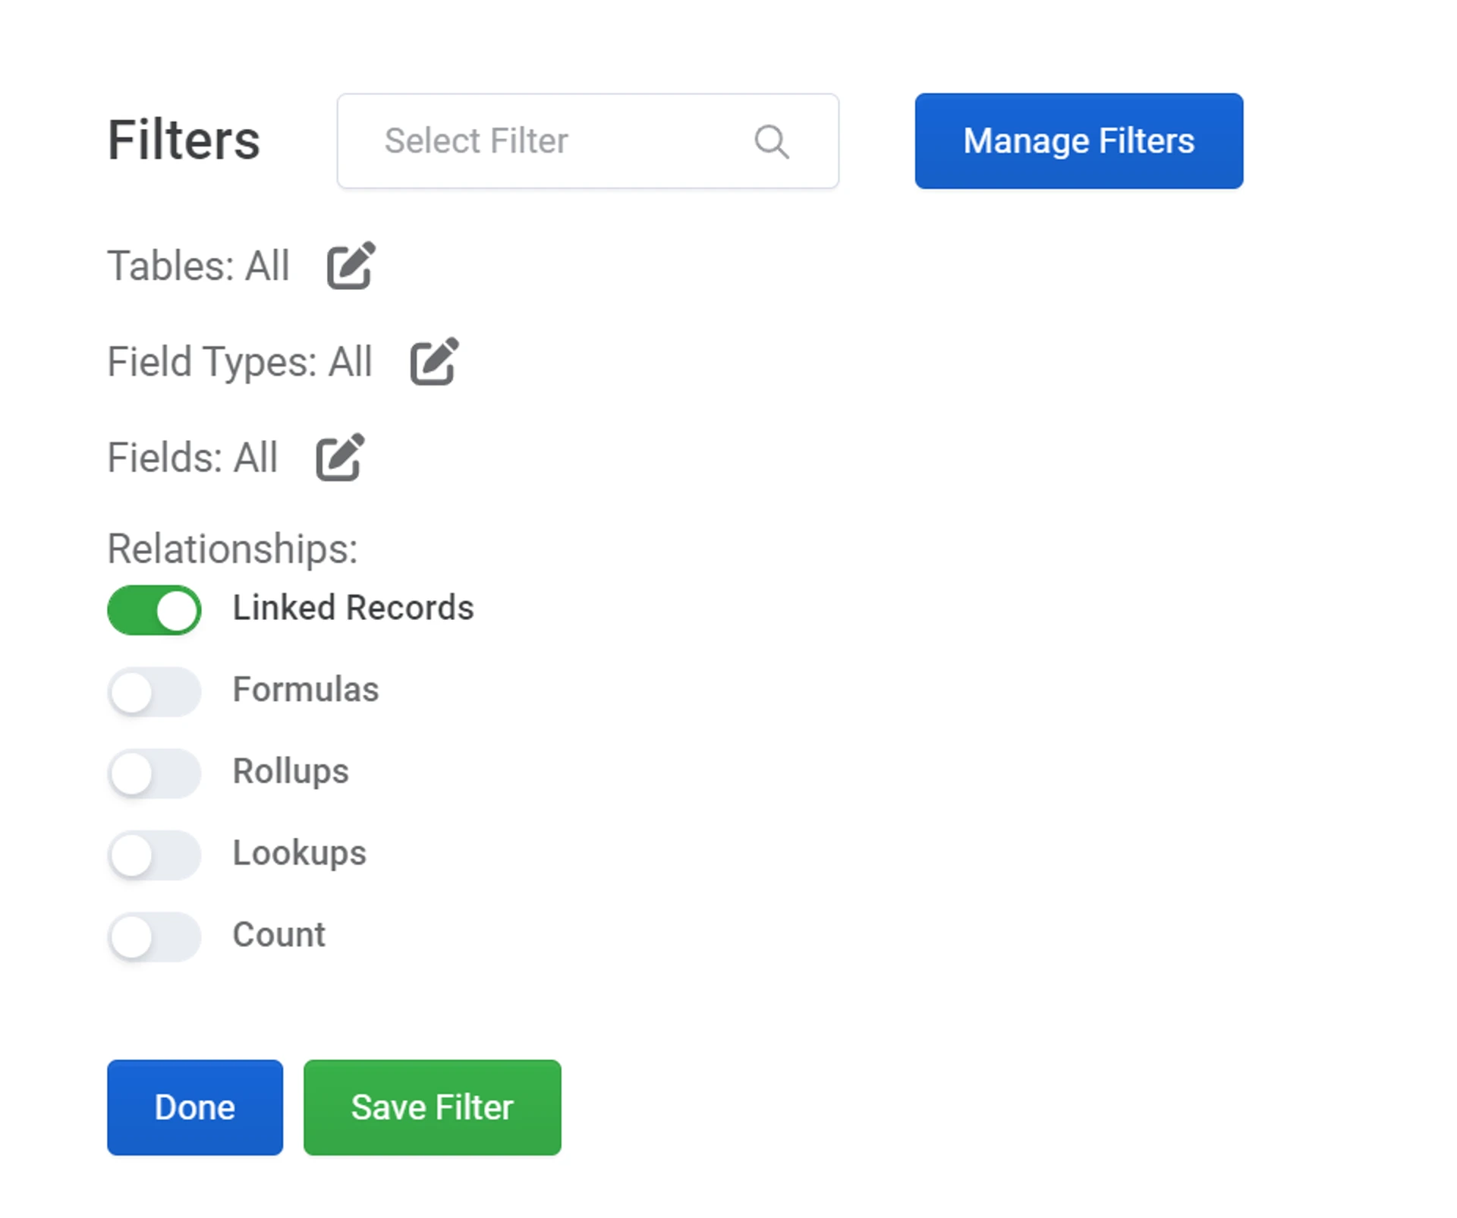The height and width of the screenshot is (1218, 1457).
Task: Click the "Fields: All" text
Action: (x=193, y=458)
